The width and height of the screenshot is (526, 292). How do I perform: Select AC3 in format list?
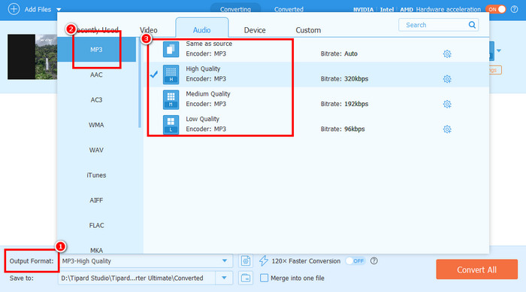pyautogui.click(x=96, y=100)
